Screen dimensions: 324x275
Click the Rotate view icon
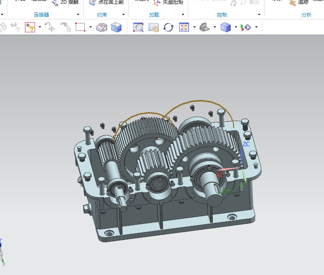point(168,27)
